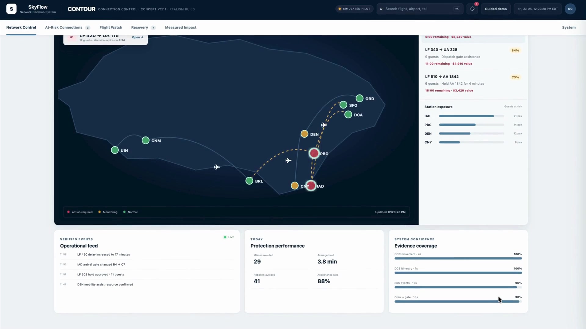This screenshot has height=329, width=586.
Task: Click "18:00 remaining · $3,420 value" text
Action: tap(449, 90)
